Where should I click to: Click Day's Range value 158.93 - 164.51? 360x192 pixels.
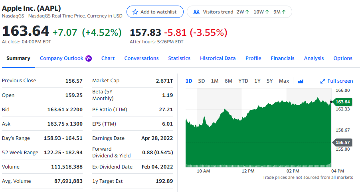tap(63, 138)
